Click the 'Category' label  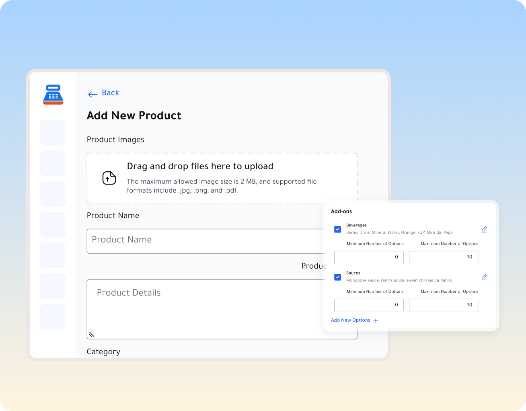[x=103, y=352]
